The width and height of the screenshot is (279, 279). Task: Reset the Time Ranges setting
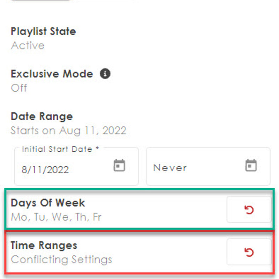pos(249,252)
